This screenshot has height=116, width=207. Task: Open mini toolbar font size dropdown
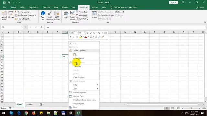[x=84, y=33]
